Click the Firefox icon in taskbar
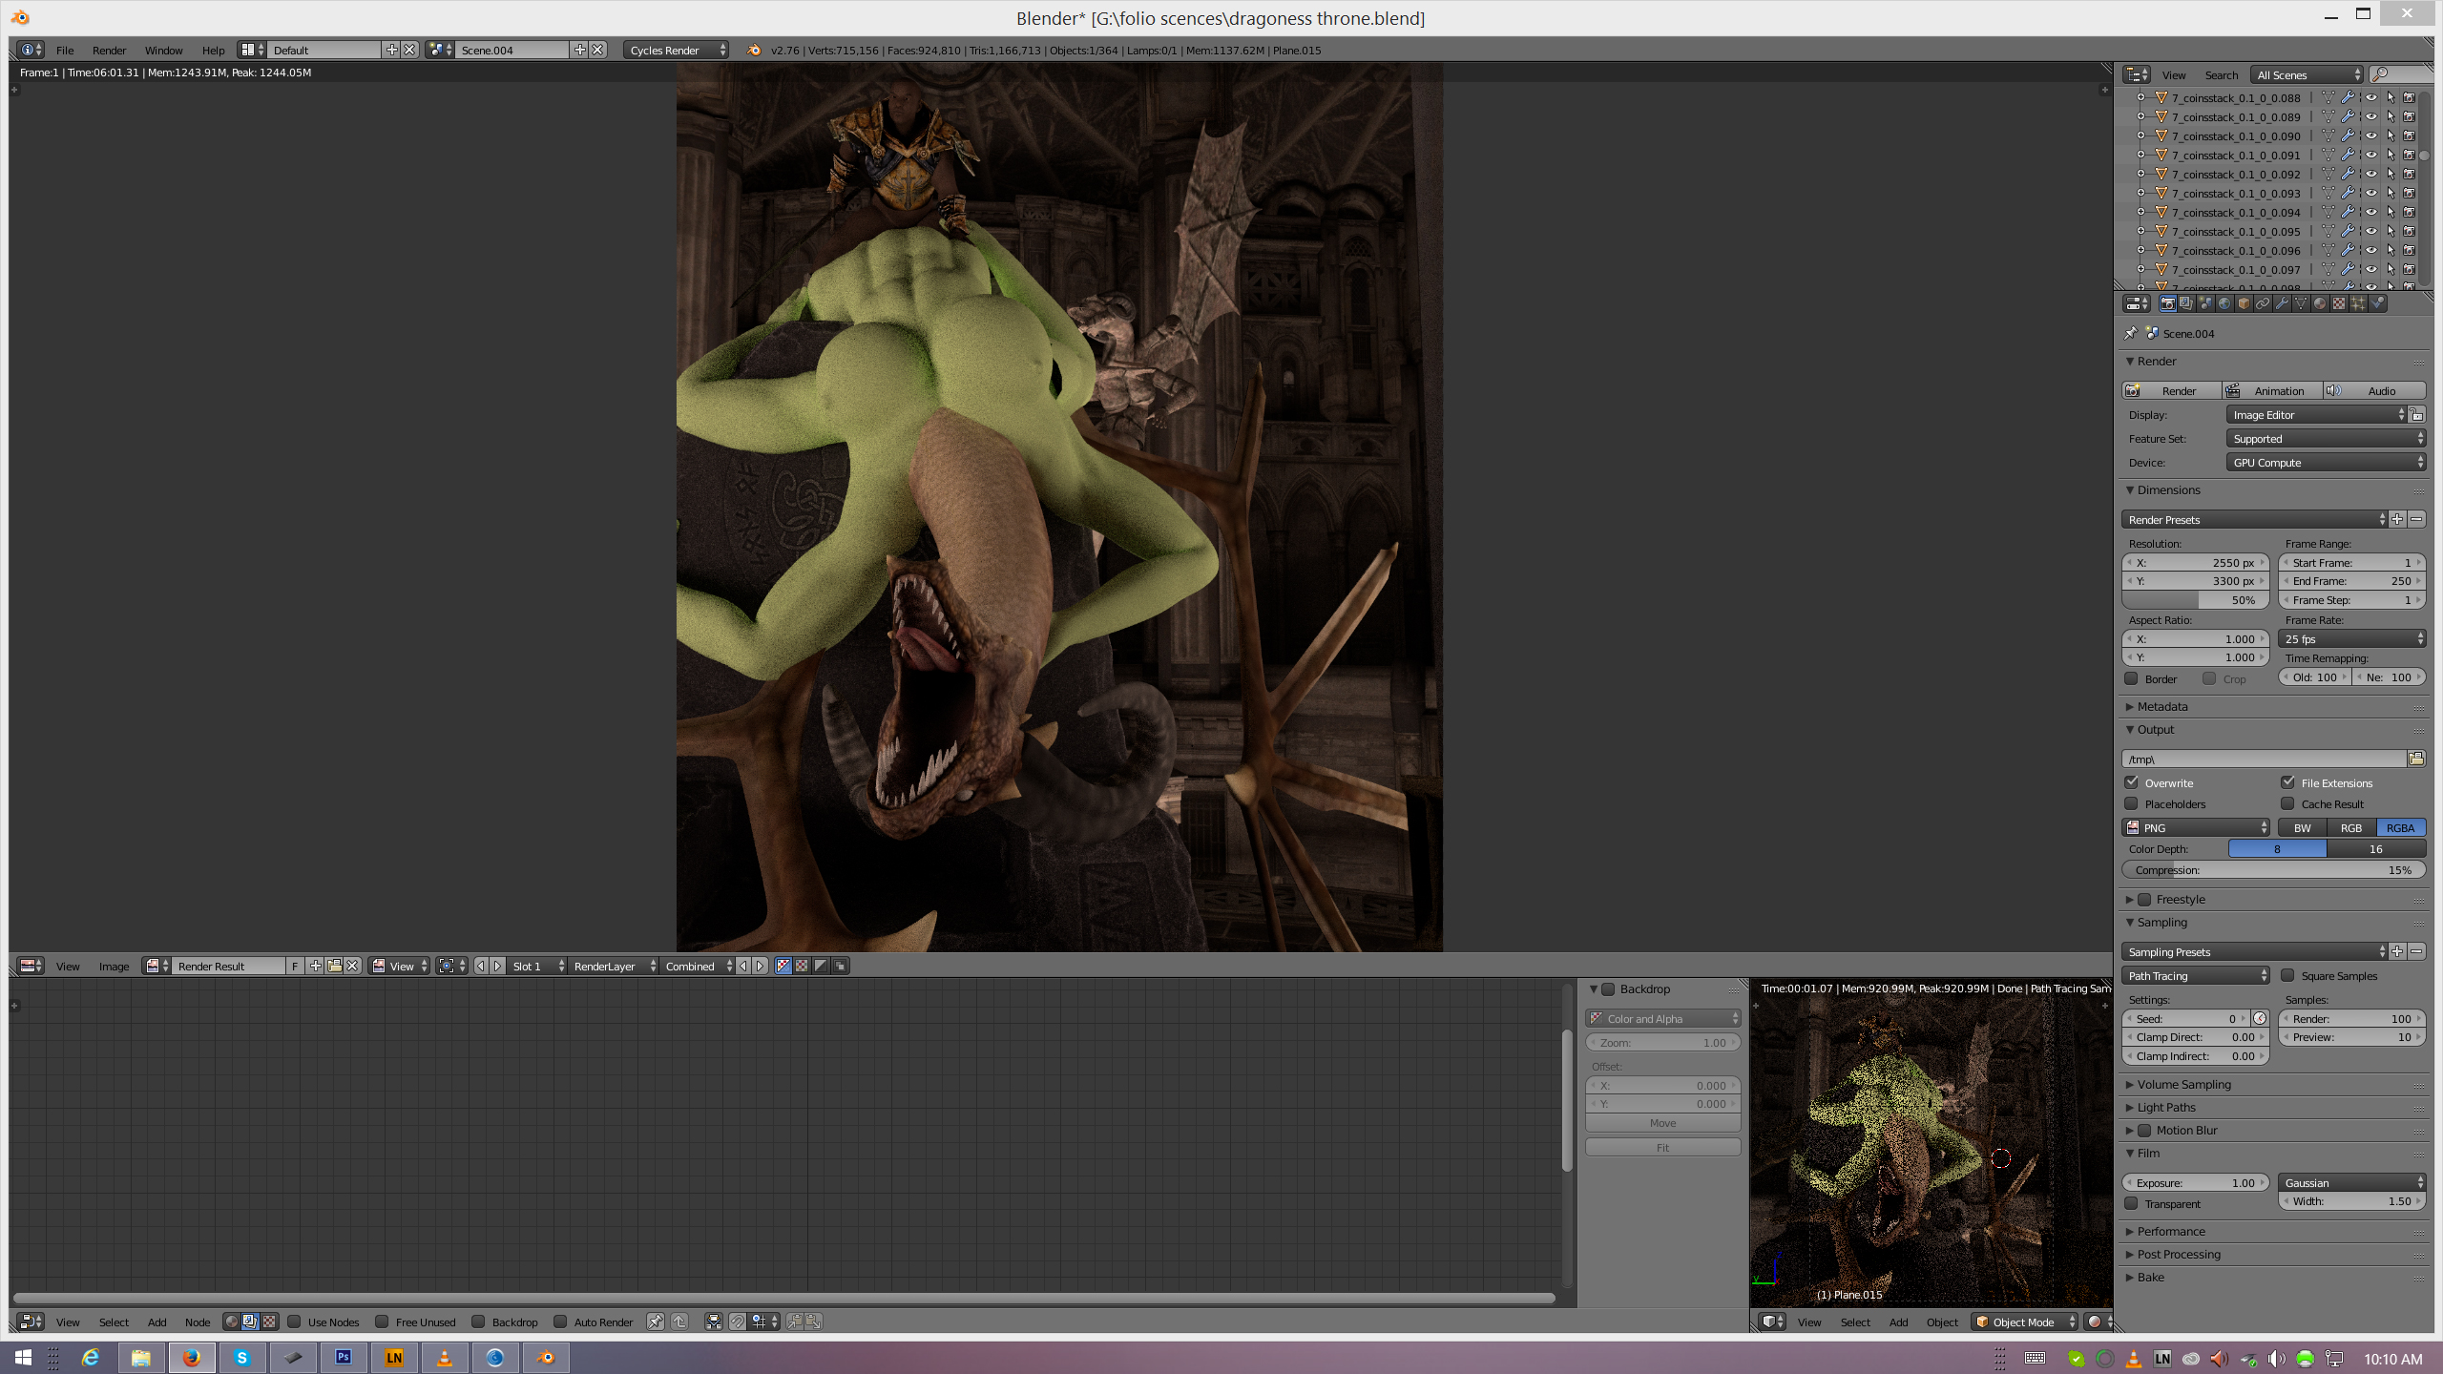 click(191, 1357)
